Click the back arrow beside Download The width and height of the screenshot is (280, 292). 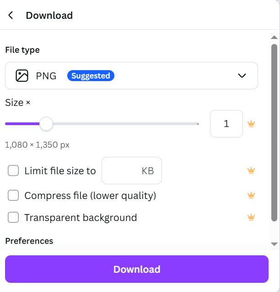pos(11,15)
